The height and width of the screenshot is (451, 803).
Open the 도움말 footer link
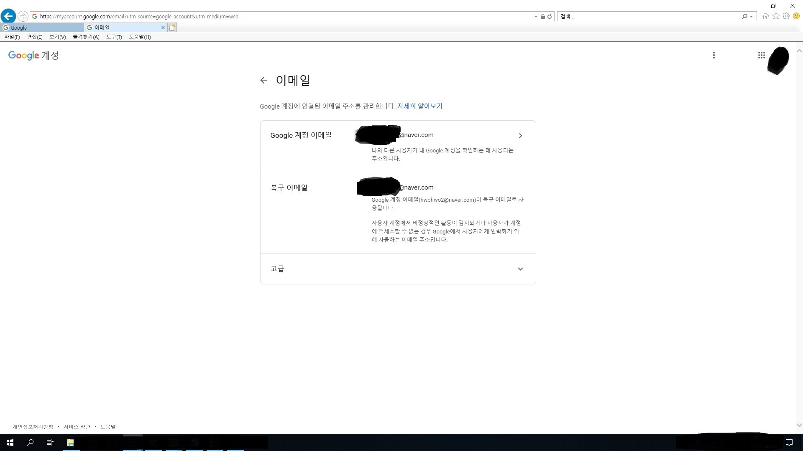click(x=108, y=427)
